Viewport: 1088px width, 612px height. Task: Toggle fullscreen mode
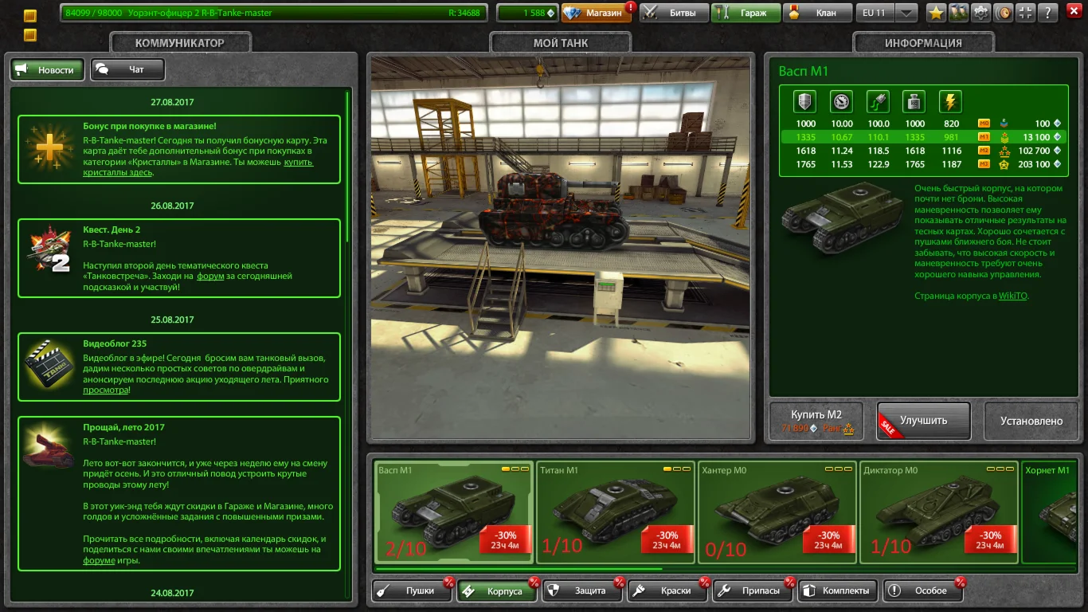coord(1027,13)
